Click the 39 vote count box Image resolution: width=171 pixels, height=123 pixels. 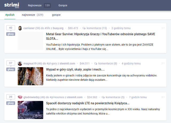click(11, 97)
